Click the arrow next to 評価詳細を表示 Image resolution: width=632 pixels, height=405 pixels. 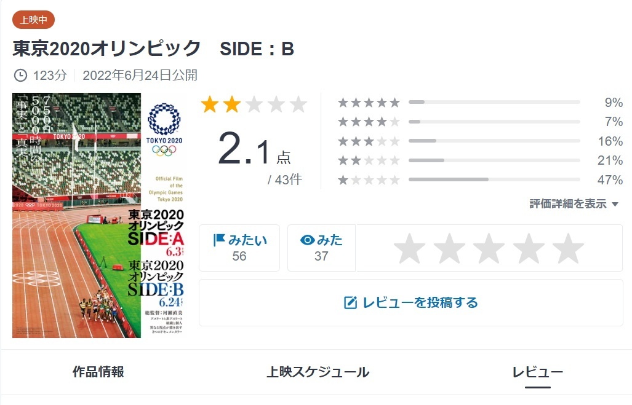(x=615, y=204)
